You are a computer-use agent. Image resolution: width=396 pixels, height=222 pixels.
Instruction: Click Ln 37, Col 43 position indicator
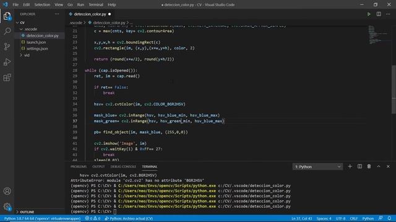click(x=301, y=218)
